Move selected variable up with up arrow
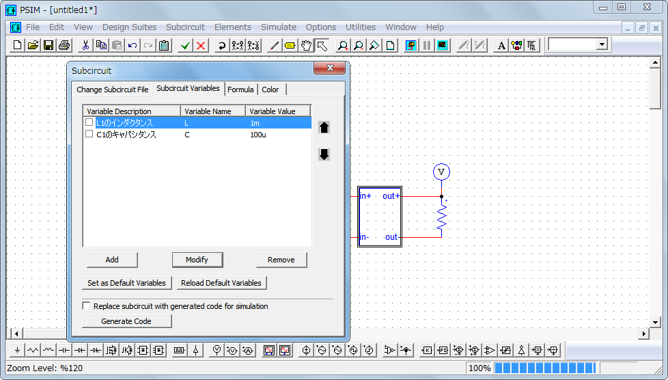 pyautogui.click(x=324, y=127)
